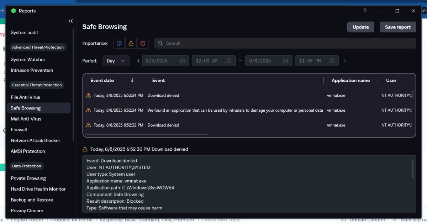Click the Save report button

[398, 27]
